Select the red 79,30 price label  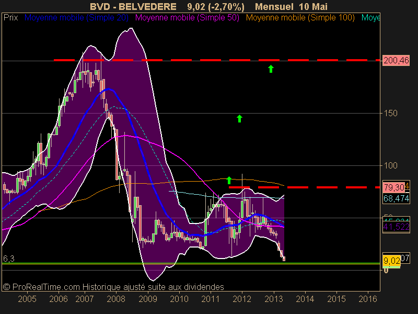coord(394,187)
